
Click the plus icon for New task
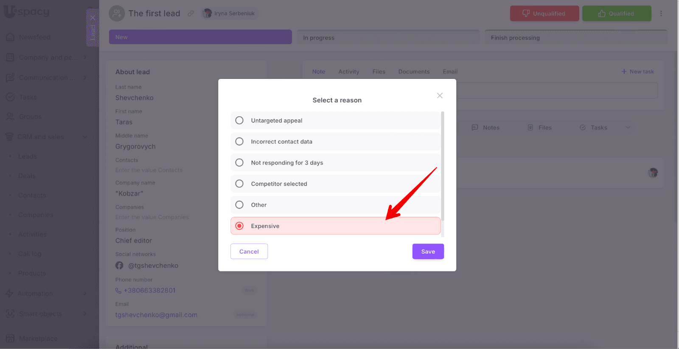(624, 72)
